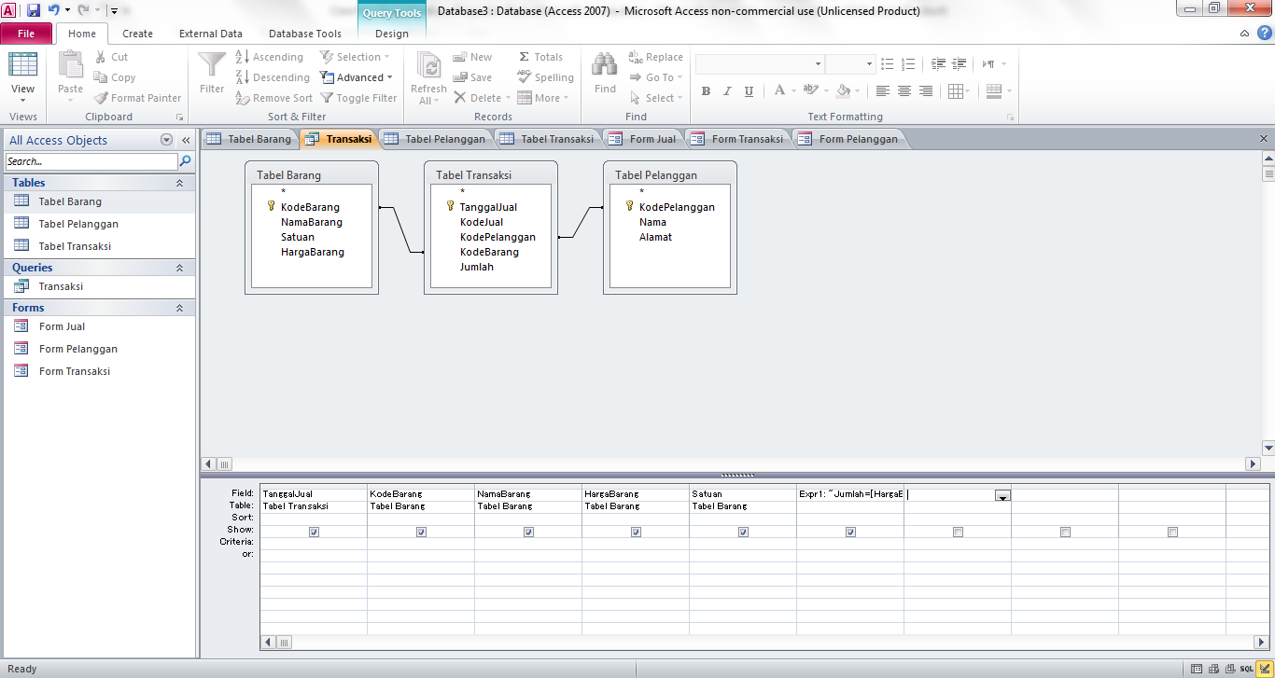The width and height of the screenshot is (1275, 678).
Task: Sort Descending in Sort & Filter
Action: [273, 77]
